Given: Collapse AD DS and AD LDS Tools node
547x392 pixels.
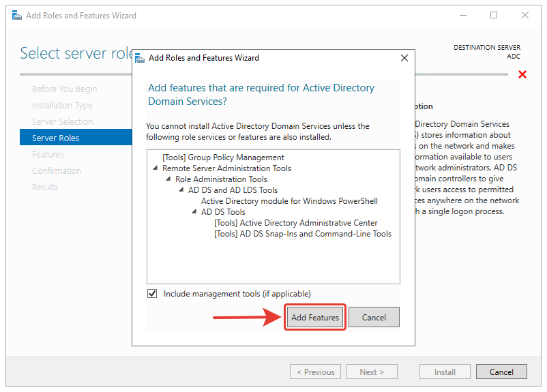Looking at the screenshot, I should point(182,190).
